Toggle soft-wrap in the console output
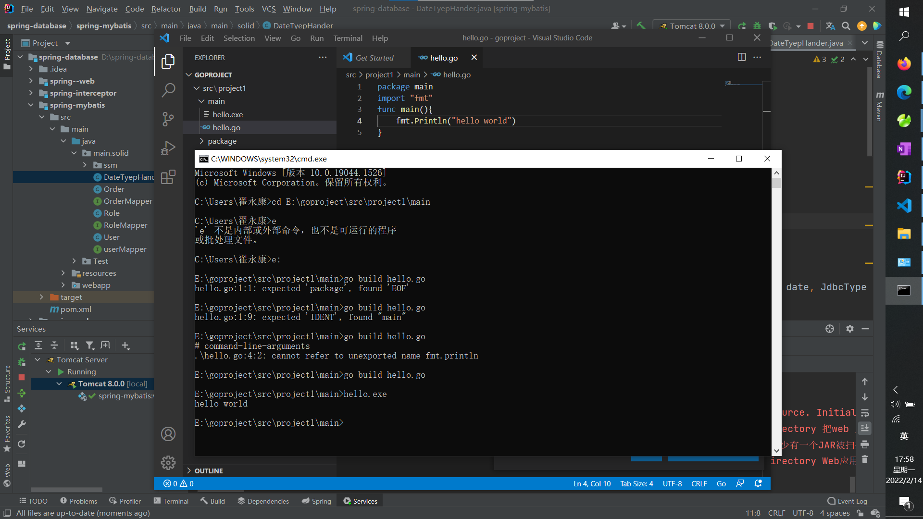This screenshot has height=519, width=923. point(865,413)
